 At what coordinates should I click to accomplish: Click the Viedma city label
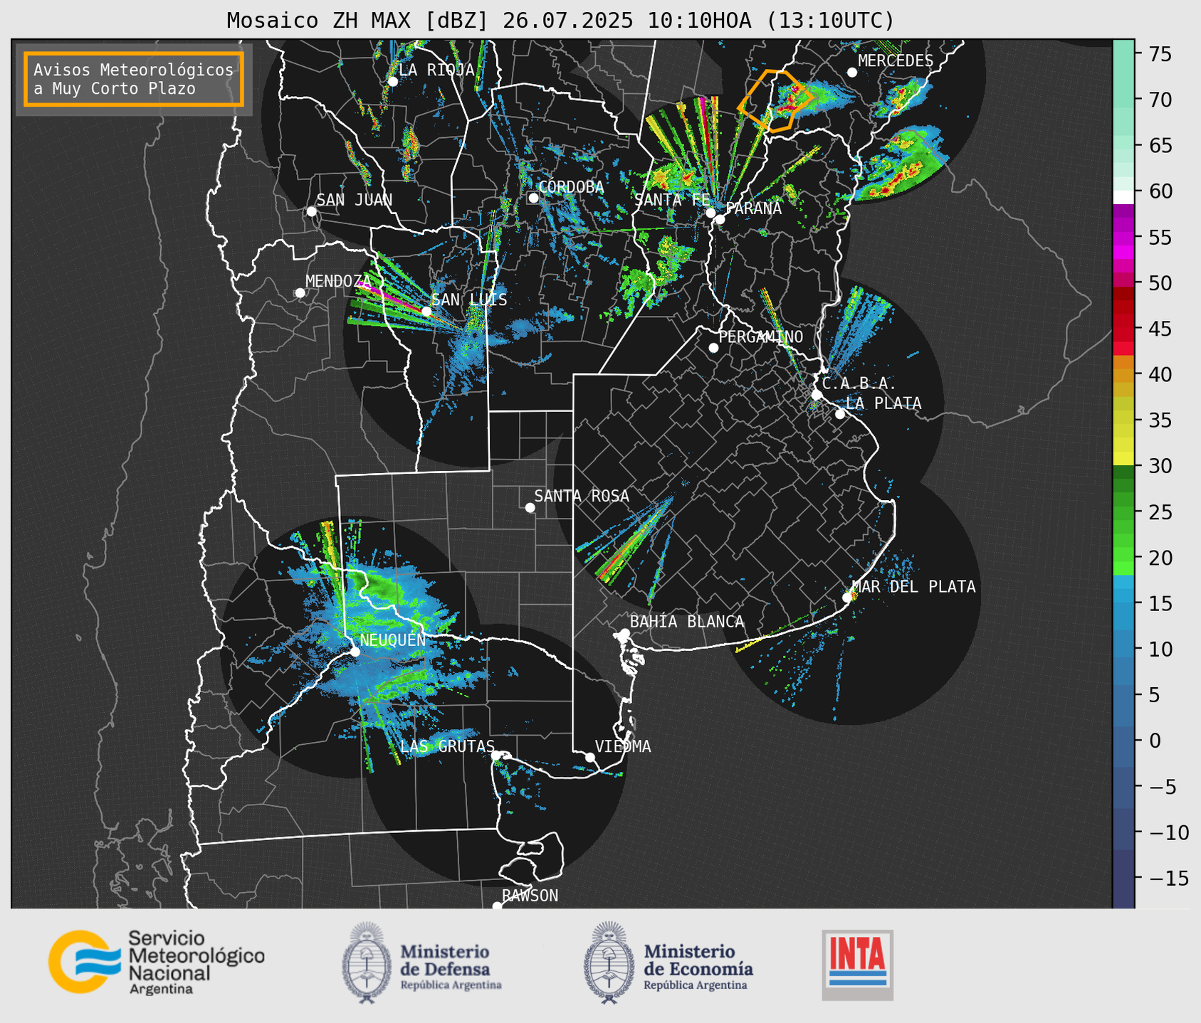(x=623, y=746)
